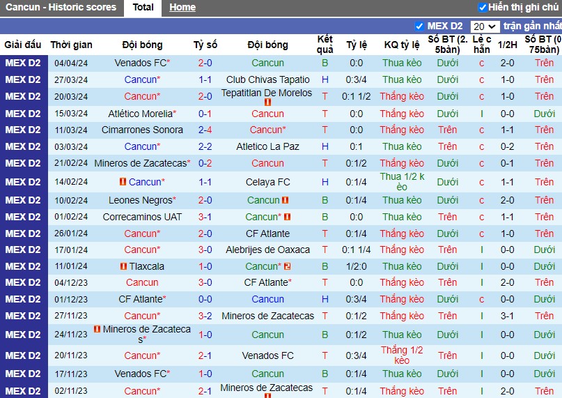Open Atletico La Paz team name
The image size is (562, 398).
[267, 146]
